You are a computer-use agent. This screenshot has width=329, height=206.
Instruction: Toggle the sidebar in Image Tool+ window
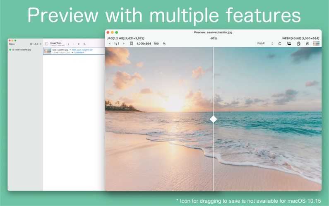[x=46, y=44]
